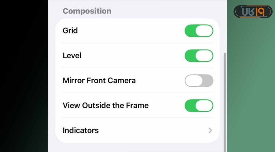This screenshot has height=152, width=275.
Task: Click the logo badge in the top-right corner
Action: tap(253, 12)
